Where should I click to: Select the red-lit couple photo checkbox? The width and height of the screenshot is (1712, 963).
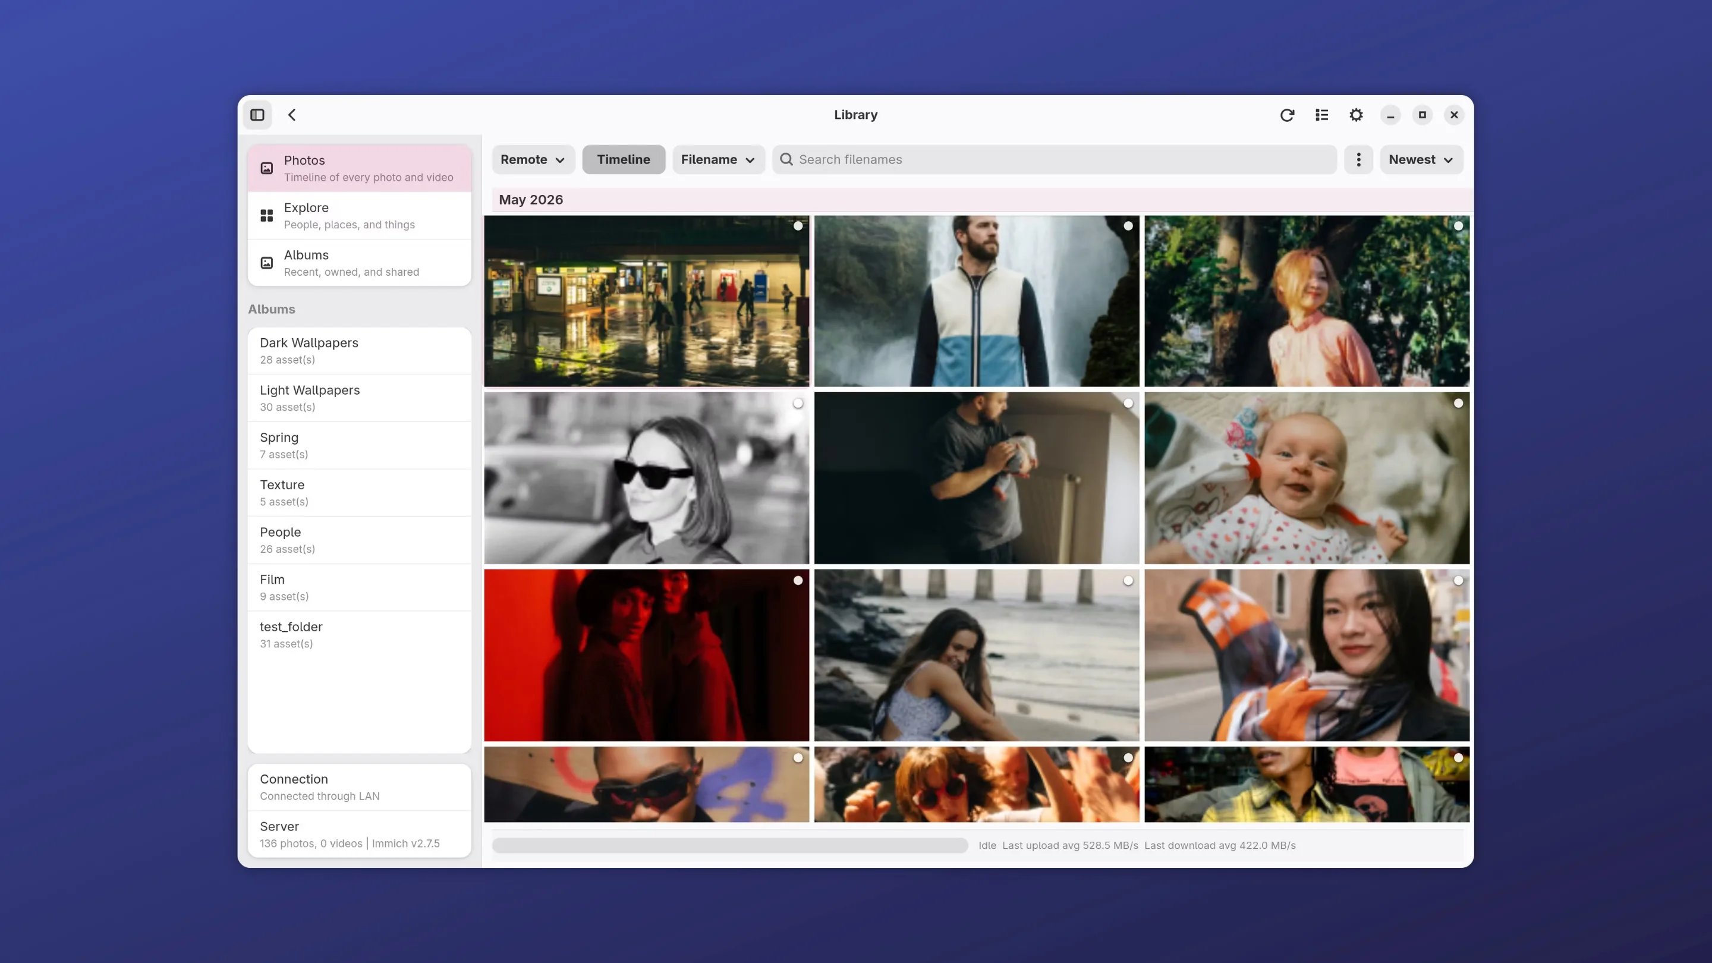[x=798, y=581]
